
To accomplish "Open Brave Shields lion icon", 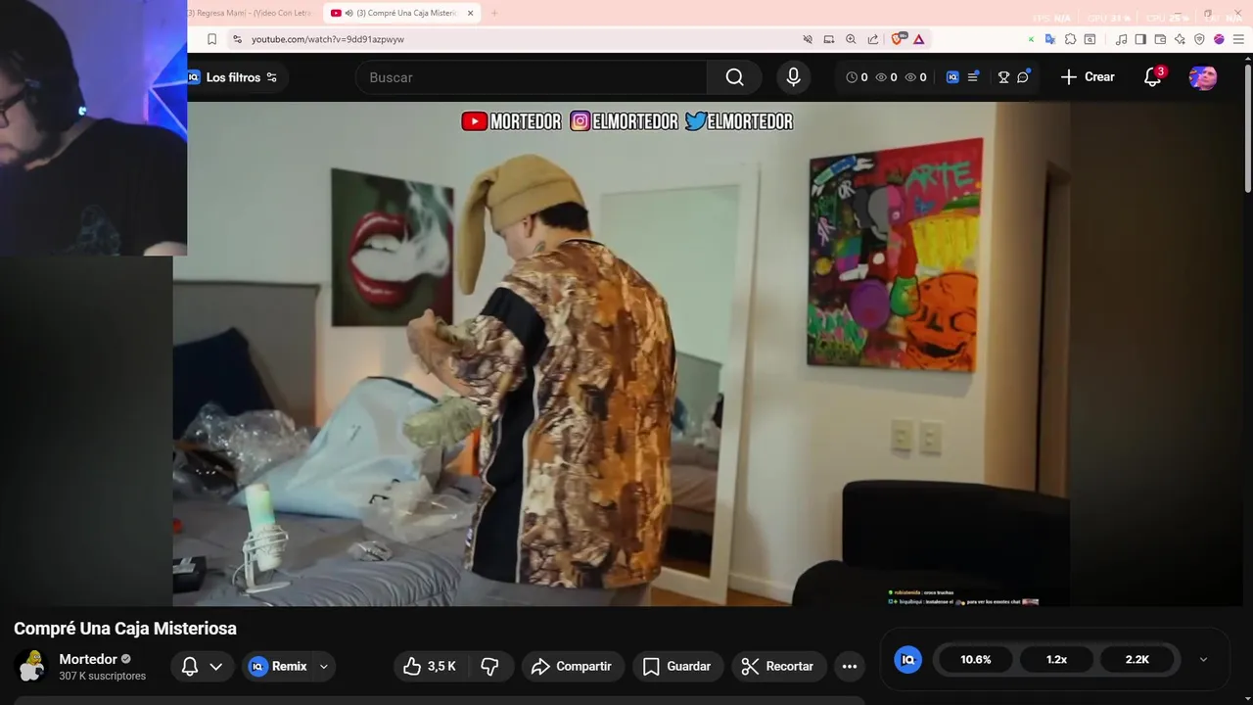I will [898, 39].
